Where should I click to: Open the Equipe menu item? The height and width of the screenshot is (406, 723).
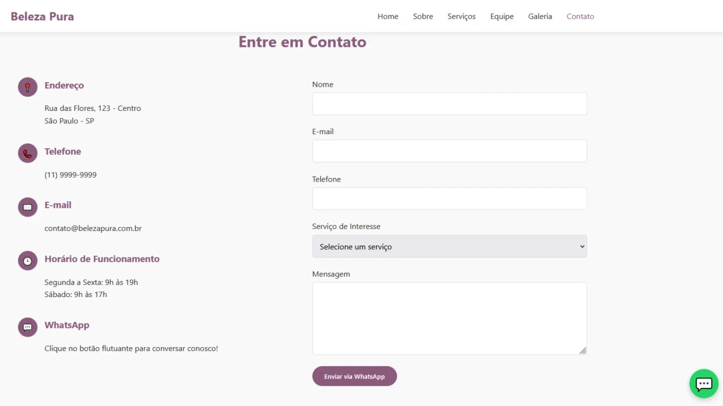pyautogui.click(x=502, y=17)
